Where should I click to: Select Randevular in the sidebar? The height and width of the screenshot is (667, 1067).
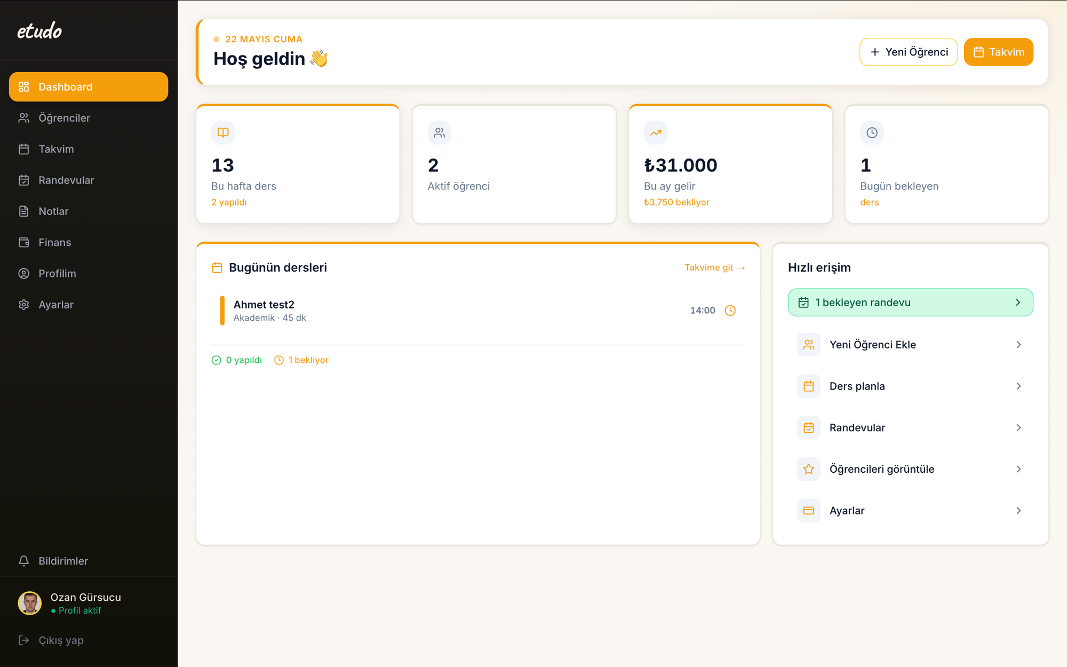[89, 180]
